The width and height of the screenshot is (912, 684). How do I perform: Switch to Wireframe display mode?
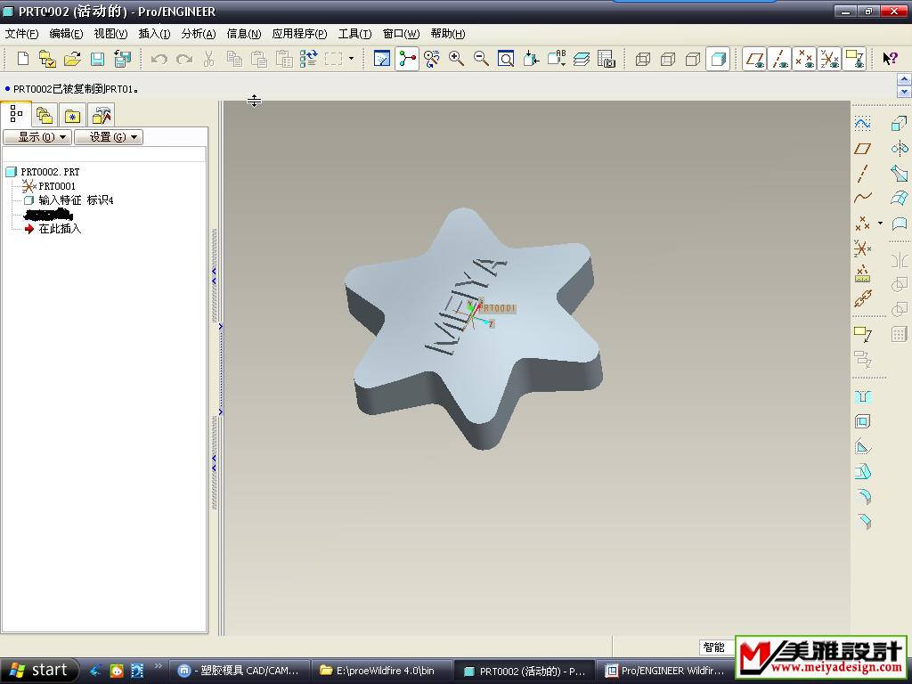[x=643, y=59]
